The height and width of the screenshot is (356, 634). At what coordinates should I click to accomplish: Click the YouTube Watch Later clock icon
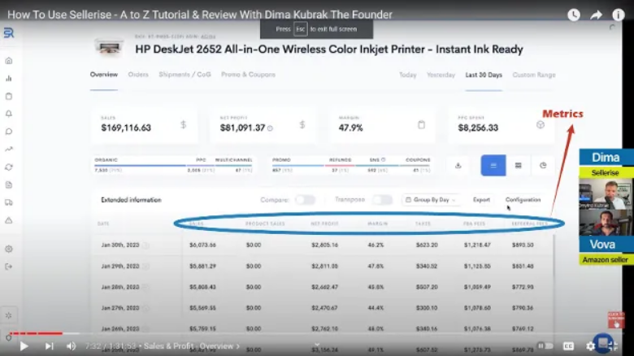tap(574, 15)
